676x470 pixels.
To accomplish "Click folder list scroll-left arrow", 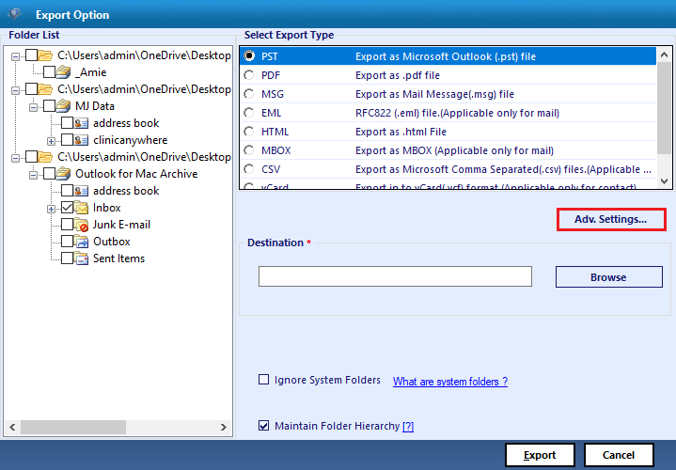I will [12, 427].
